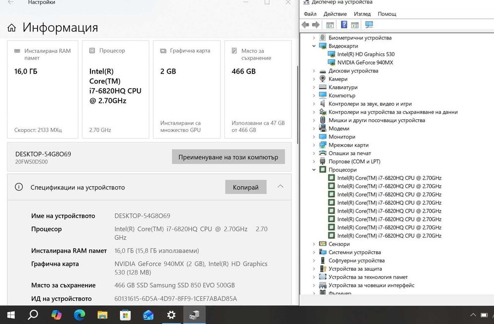The width and height of the screenshot is (494, 324).
Task: Expand Клавиатури node
Action: coord(314,87)
